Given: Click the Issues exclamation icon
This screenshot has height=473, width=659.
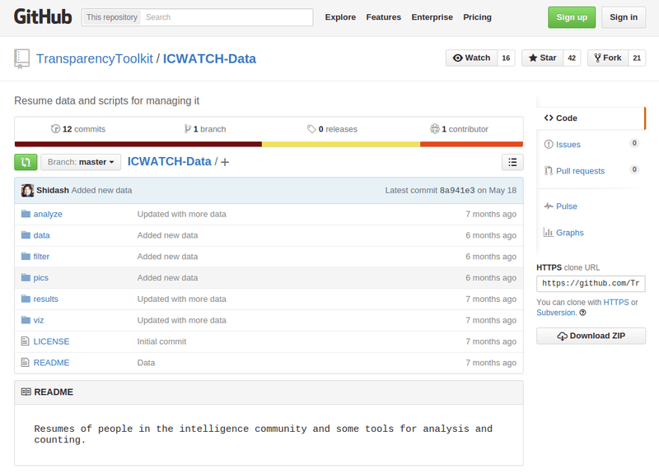Looking at the screenshot, I should (549, 145).
